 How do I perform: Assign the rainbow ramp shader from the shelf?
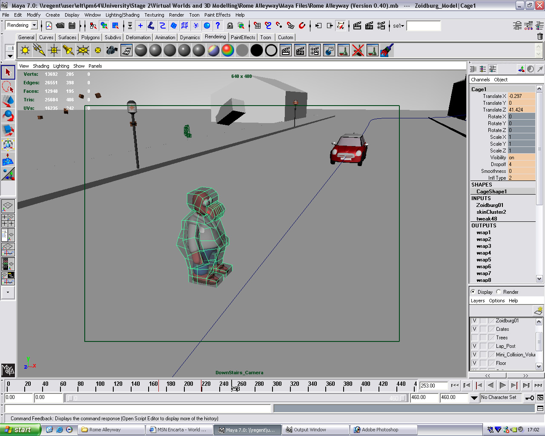click(228, 51)
